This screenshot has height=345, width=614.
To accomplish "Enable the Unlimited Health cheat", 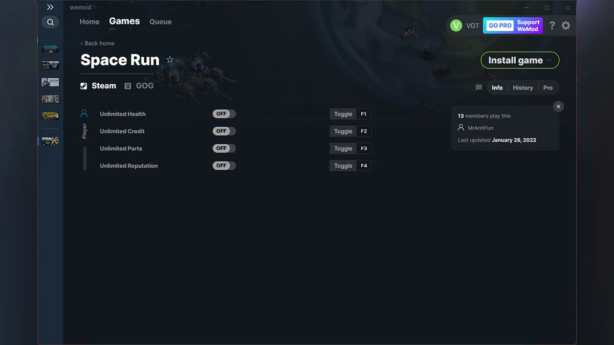I will [224, 113].
